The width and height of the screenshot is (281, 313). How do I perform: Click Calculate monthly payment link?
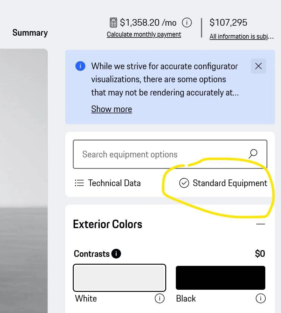coord(144,34)
